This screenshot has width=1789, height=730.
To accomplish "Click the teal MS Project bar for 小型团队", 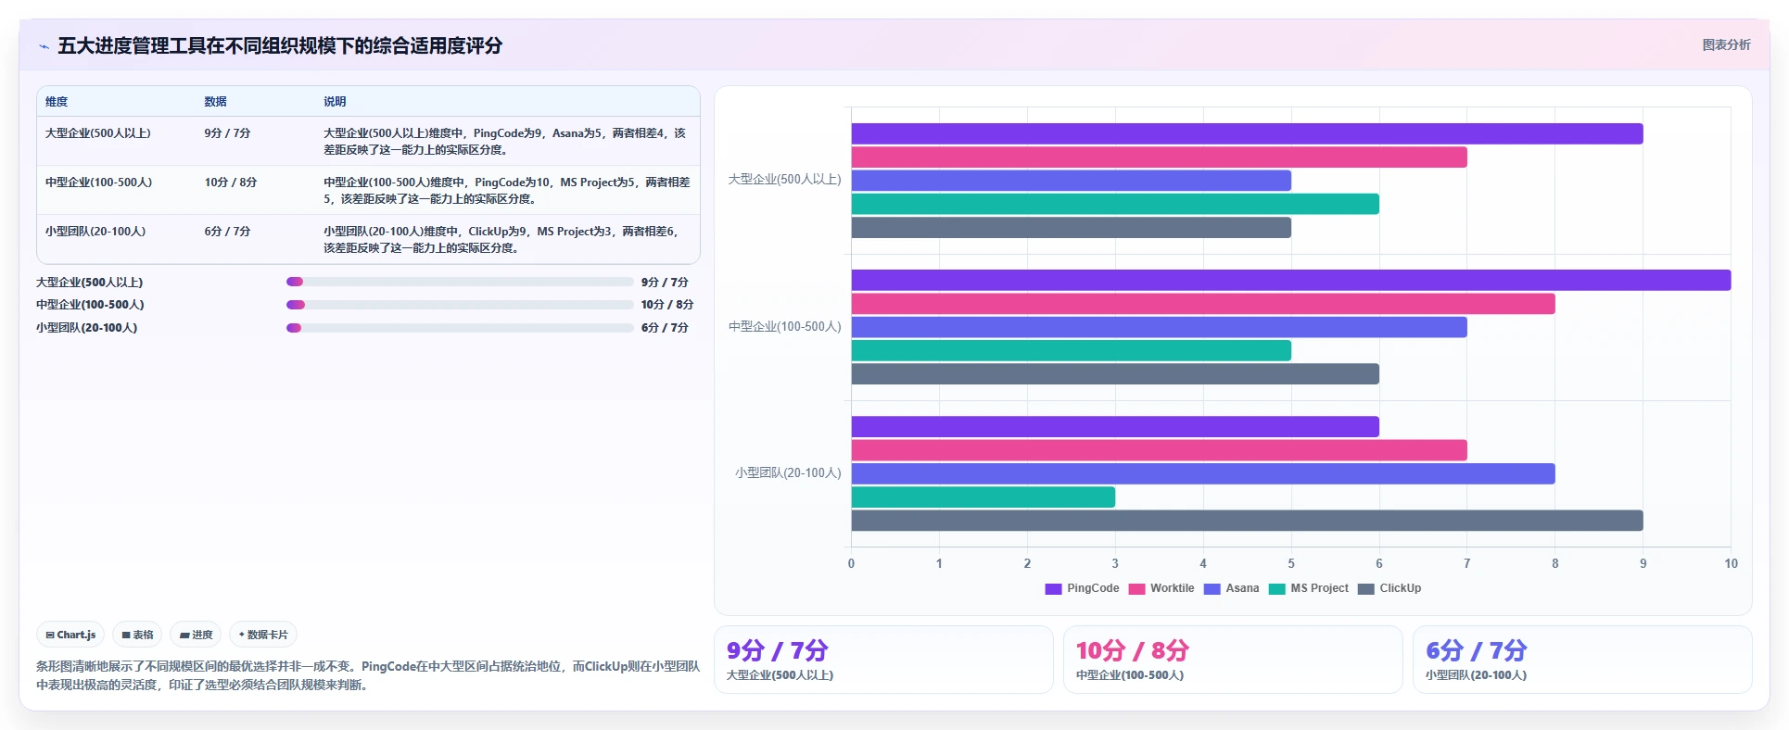I will coord(983,497).
